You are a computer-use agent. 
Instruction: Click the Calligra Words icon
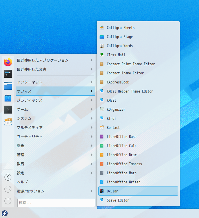point(102,46)
